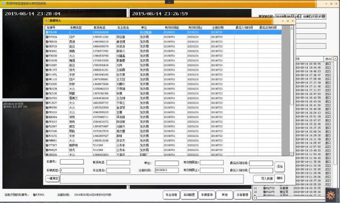The height and width of the screenshot is (203, 340).
Task: Toggle the 进出口 header checkbox in the records list
Action: pos(332,59)
